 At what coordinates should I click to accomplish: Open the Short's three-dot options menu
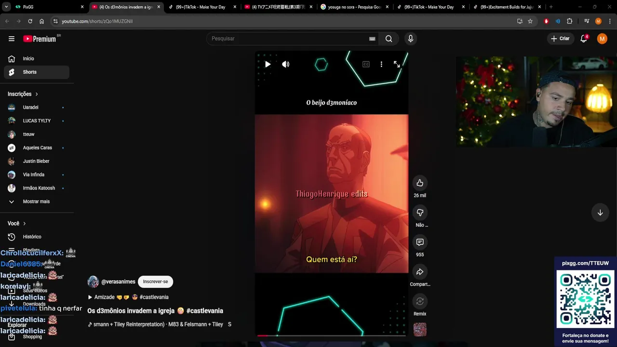[381, 64]
